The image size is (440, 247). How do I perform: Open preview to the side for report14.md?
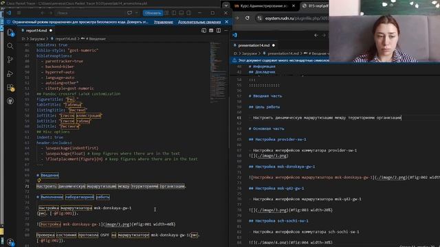pyautogui.click(x=203, y=30)
